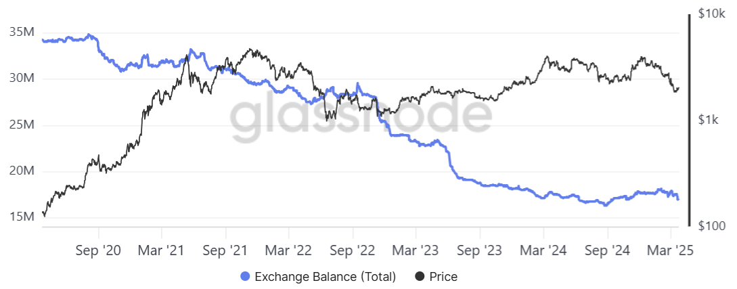Image resolution: width=737 pixels, height=289 pixels.
Task: Click the Mar '23 x-axis label
Action: pyautogui.click(x=418, y=251)
